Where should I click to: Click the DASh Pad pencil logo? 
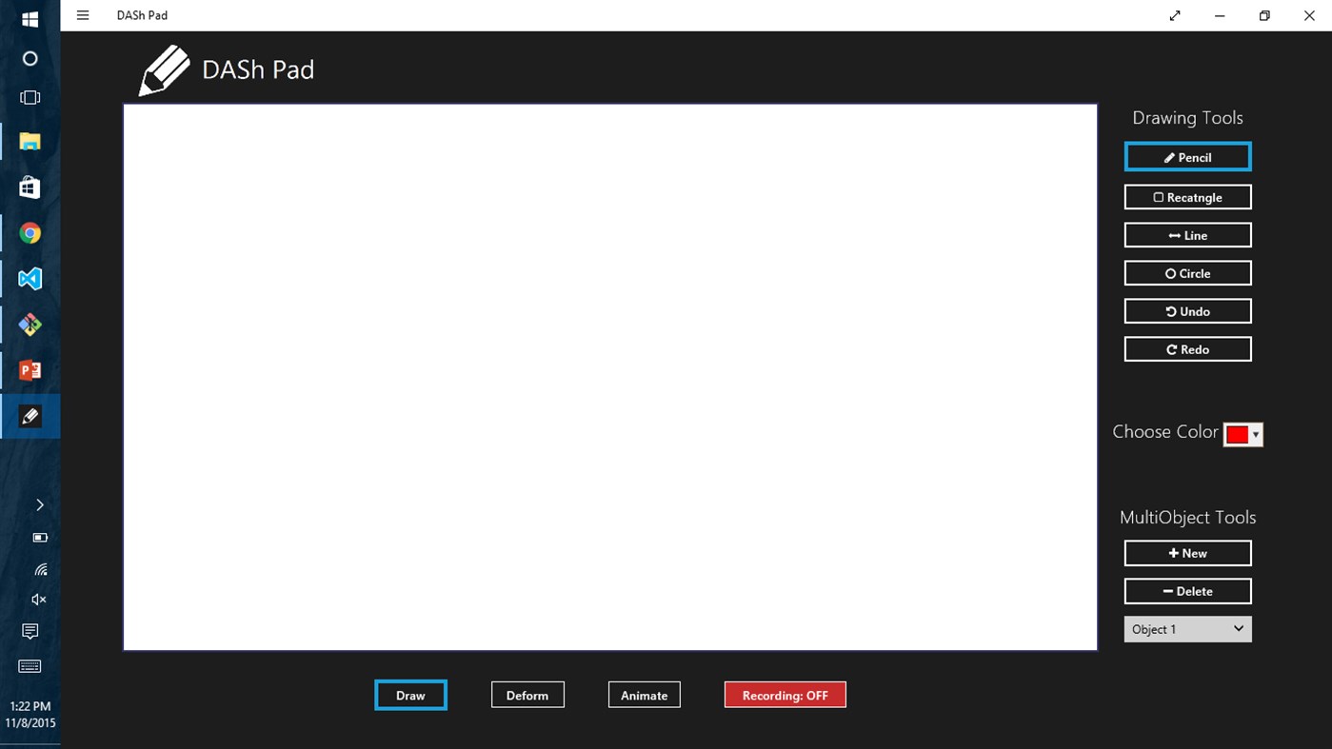(x=163, y=69)
